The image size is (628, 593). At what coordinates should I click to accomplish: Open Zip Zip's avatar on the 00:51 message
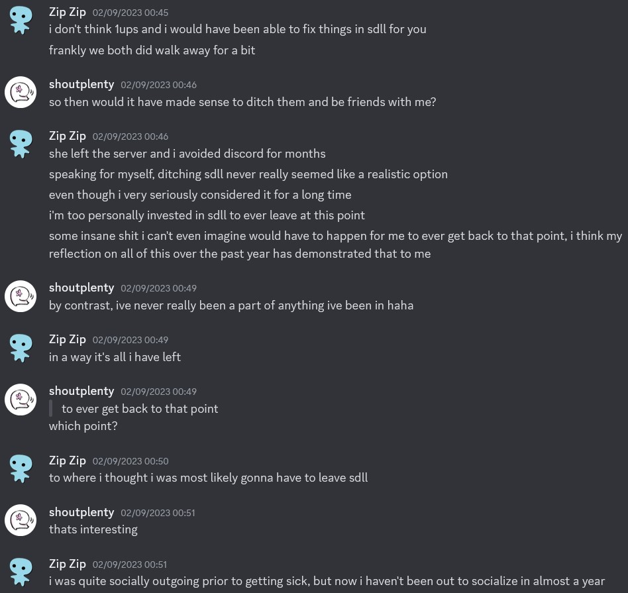tap(21, 572)
